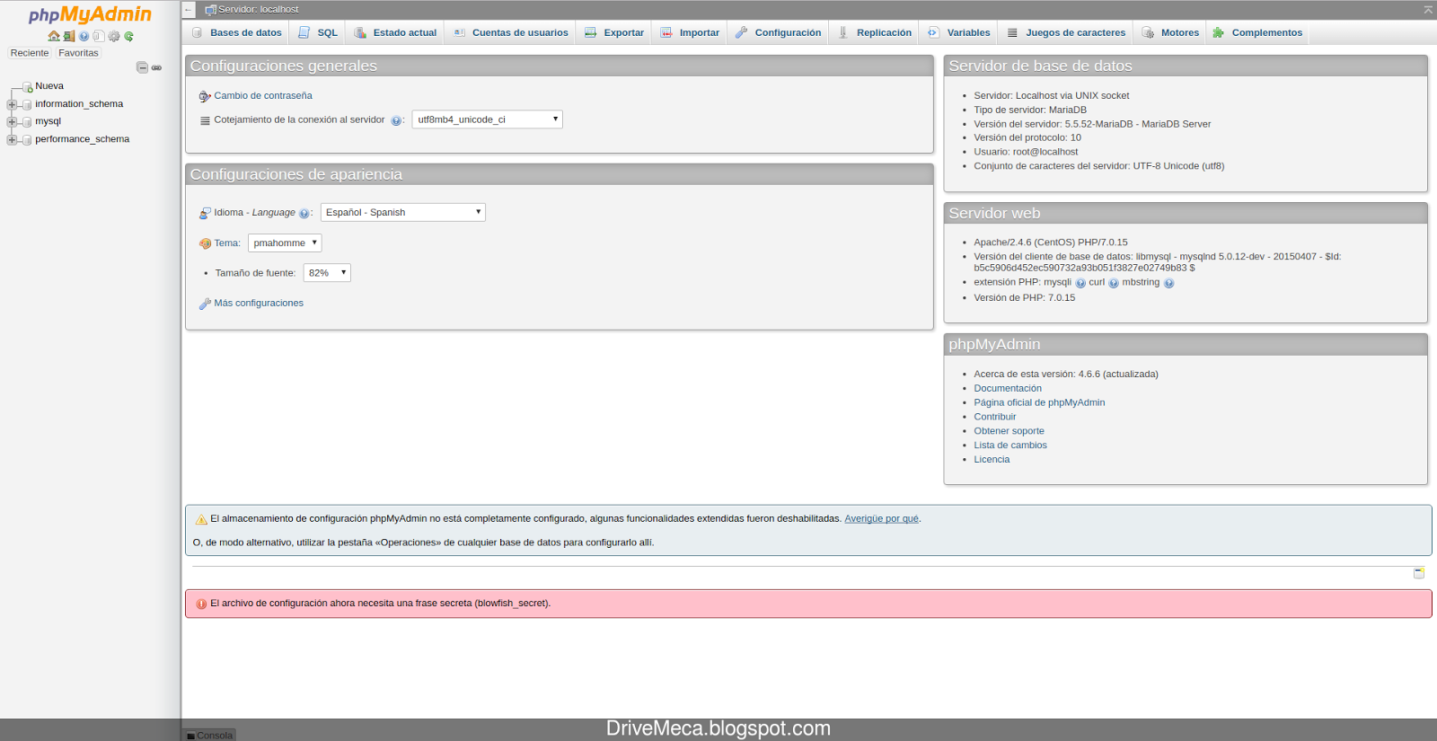Go to Cuentas de usuarios tab

510,32
